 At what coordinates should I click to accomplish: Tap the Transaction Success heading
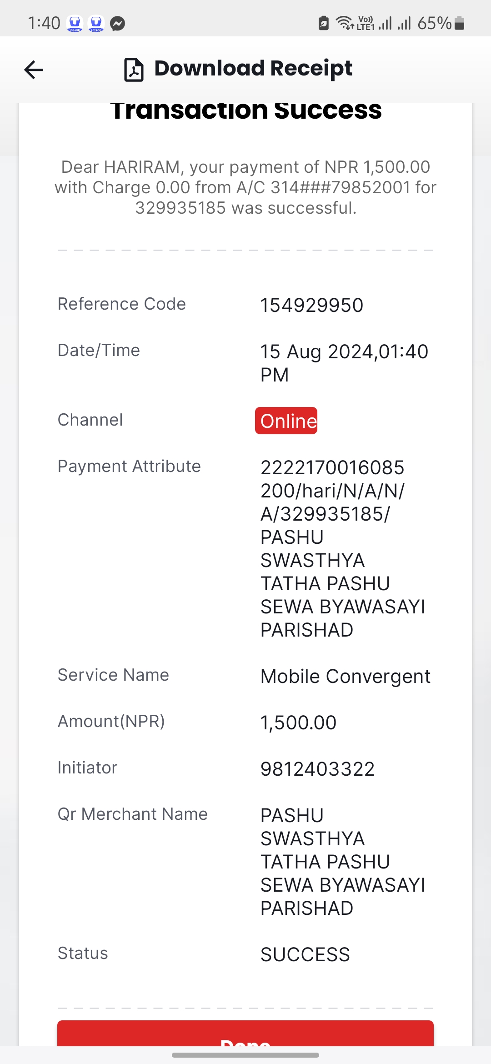246,110
